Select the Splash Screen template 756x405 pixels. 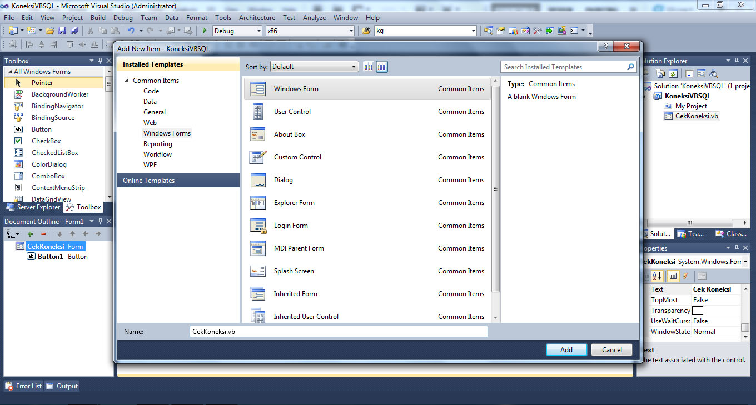(367, 271)
